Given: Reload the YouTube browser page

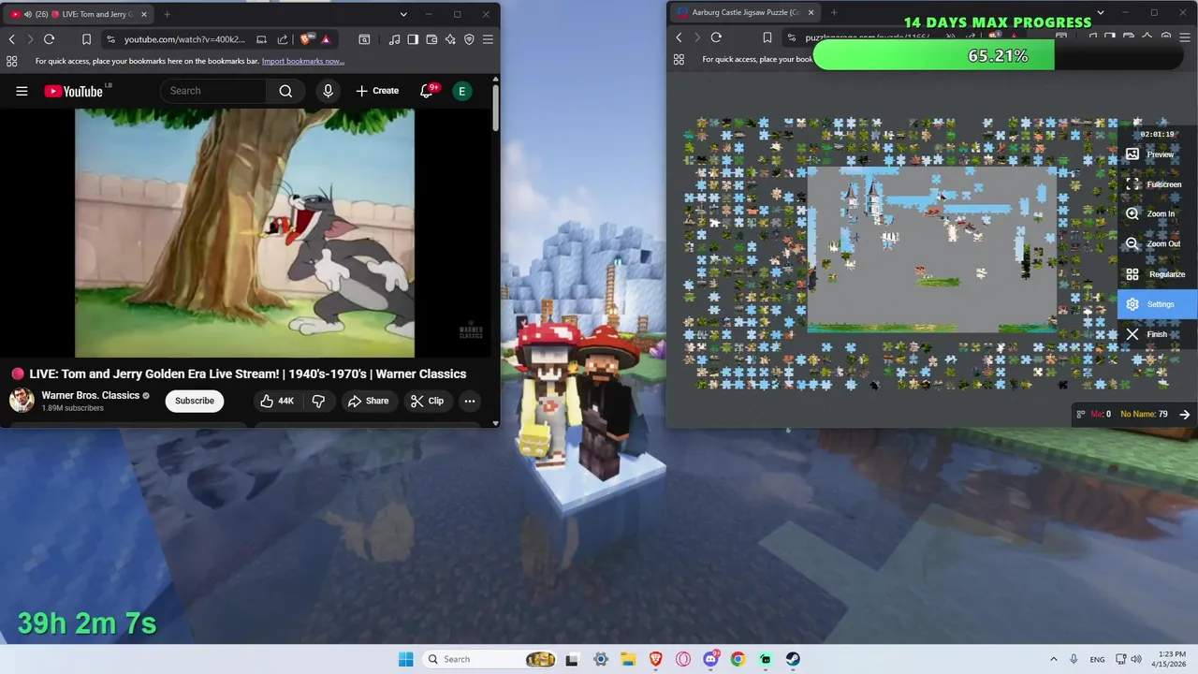Looking at the screenshot, I should coord(49,39).
